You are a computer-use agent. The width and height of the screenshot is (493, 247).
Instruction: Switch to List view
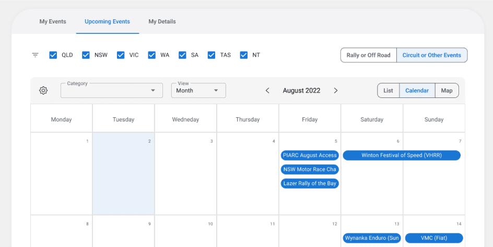coord(388,91)
